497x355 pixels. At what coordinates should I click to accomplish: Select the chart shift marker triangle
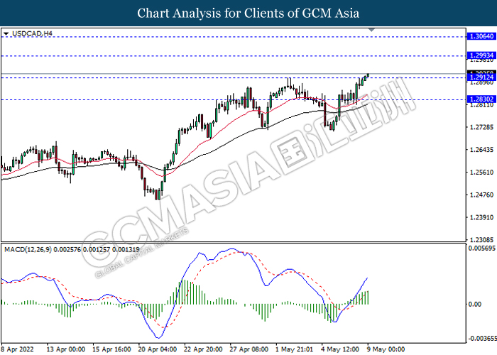pos(372,30)
